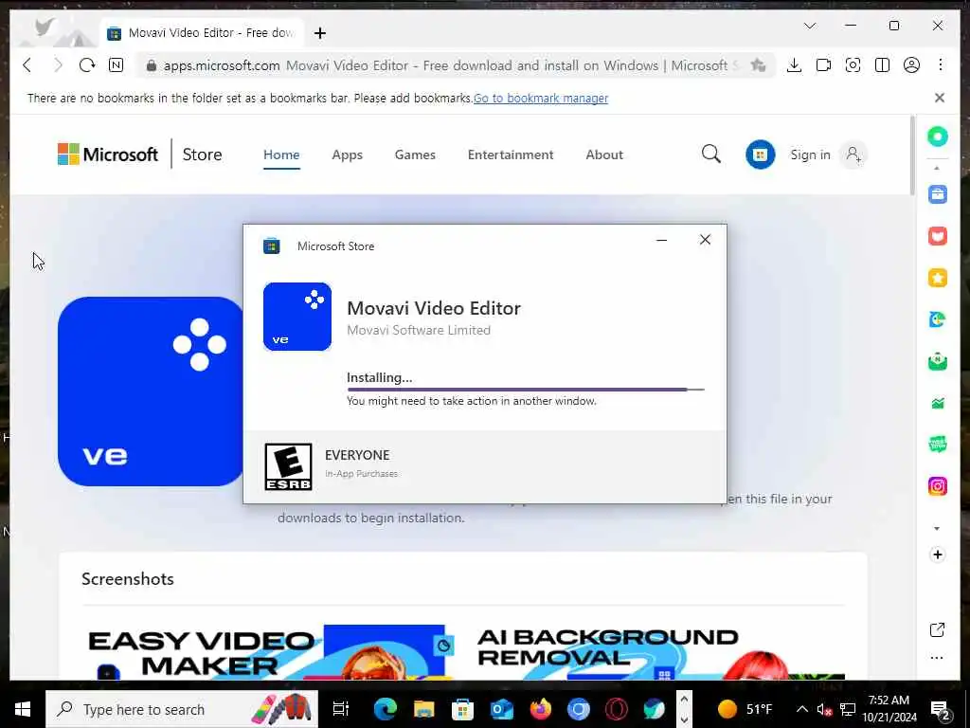Close the Microsoft Store install dialog
Viewport: 970px width, 728px height.
(x=705, y=240)
